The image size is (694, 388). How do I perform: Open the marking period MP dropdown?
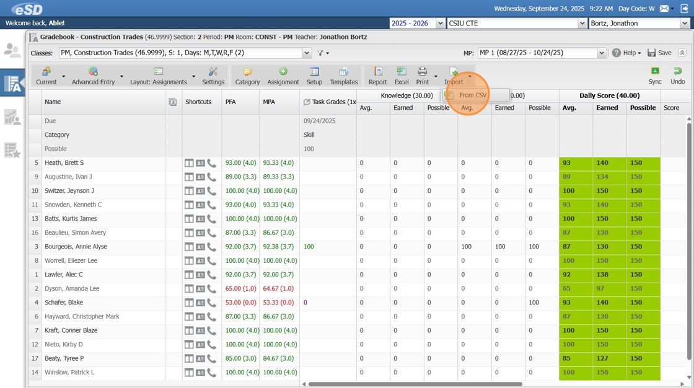pos(602,53)
